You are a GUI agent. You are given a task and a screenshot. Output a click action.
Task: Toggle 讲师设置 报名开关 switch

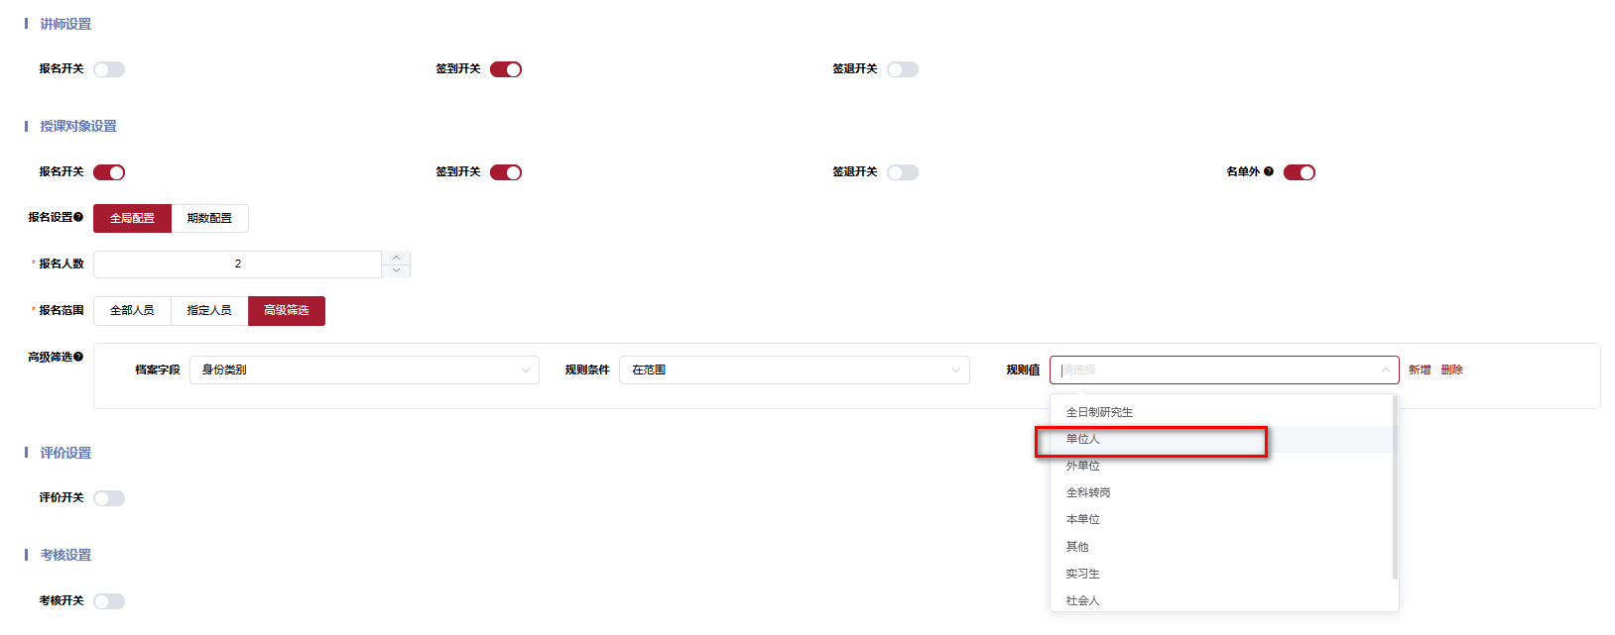109,69
